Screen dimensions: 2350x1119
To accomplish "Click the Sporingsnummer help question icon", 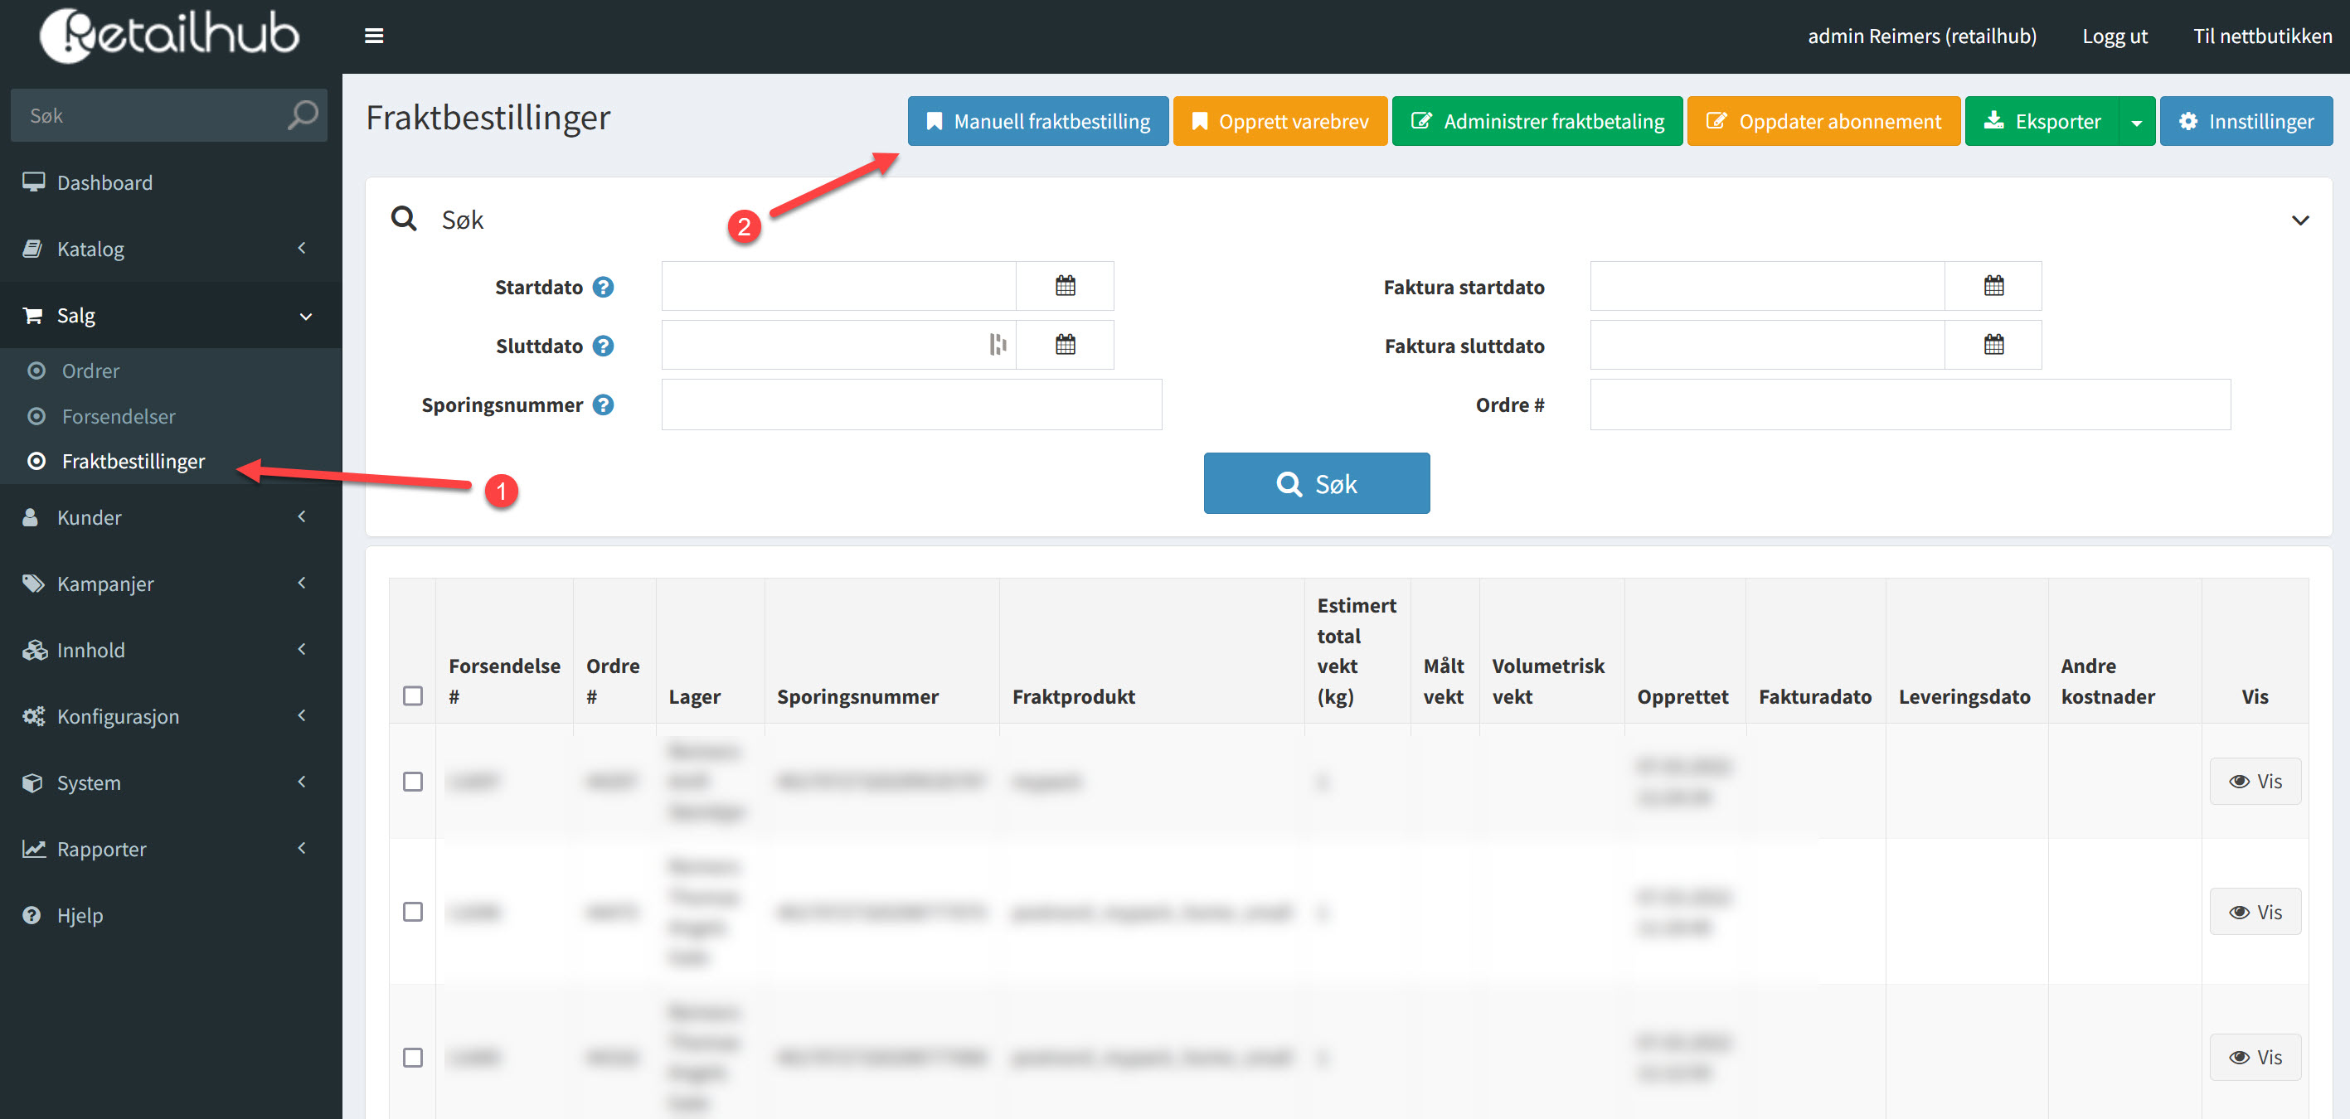I will pos(603,404).
